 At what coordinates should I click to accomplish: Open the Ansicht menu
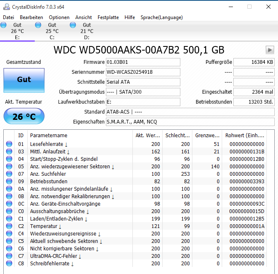pyautogui.click(x=84, y=17)
